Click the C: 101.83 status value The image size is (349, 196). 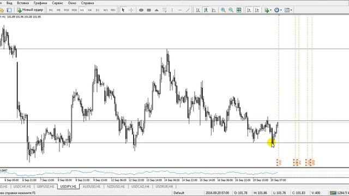(x=299, y=193)
